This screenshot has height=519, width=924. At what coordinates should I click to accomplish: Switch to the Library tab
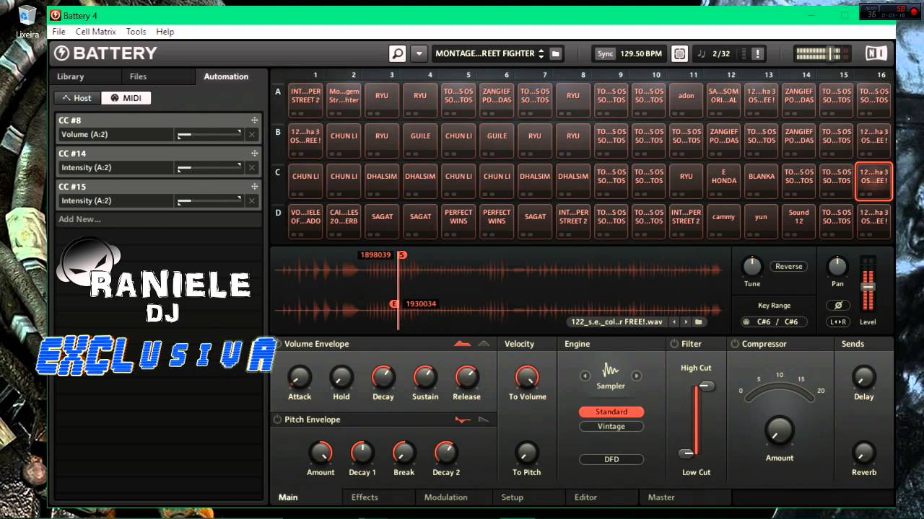click(x=70, y=76)
